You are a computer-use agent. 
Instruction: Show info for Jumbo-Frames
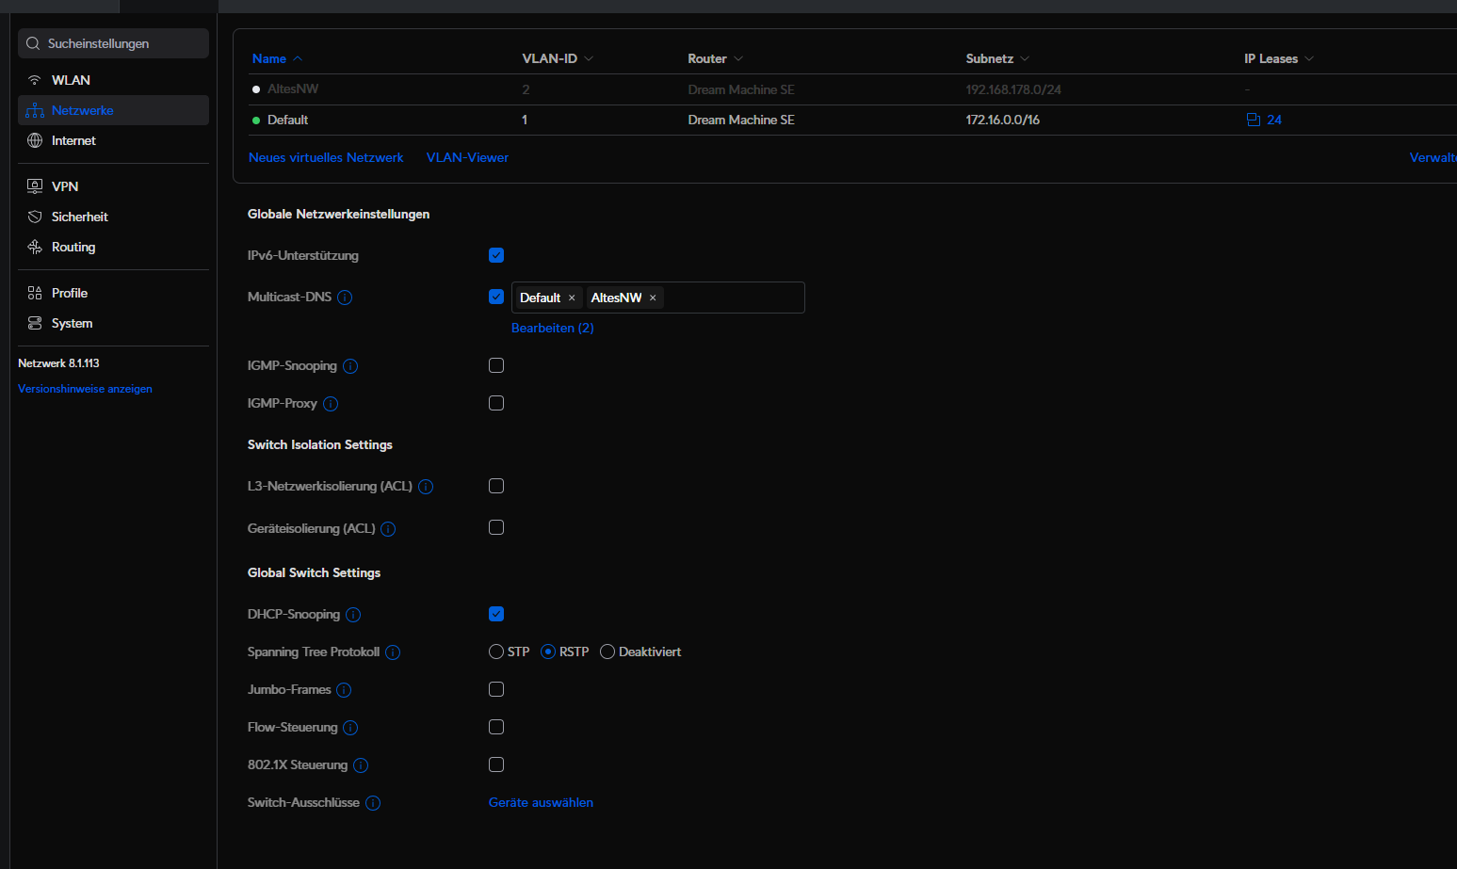(344, 690)
